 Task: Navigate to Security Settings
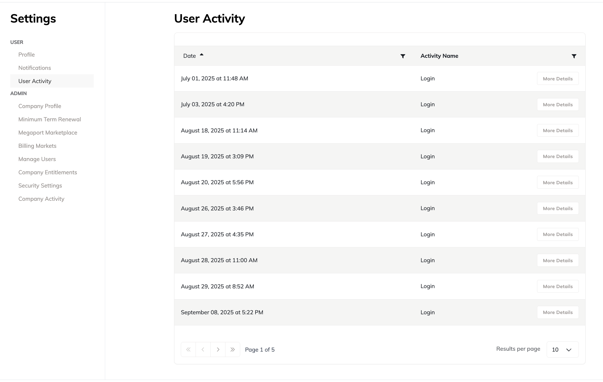(x=40, y=185)
